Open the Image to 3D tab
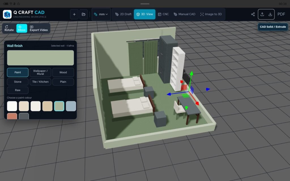Image resolution: width=290 pixels, height=181 pixels. (211, 14)
